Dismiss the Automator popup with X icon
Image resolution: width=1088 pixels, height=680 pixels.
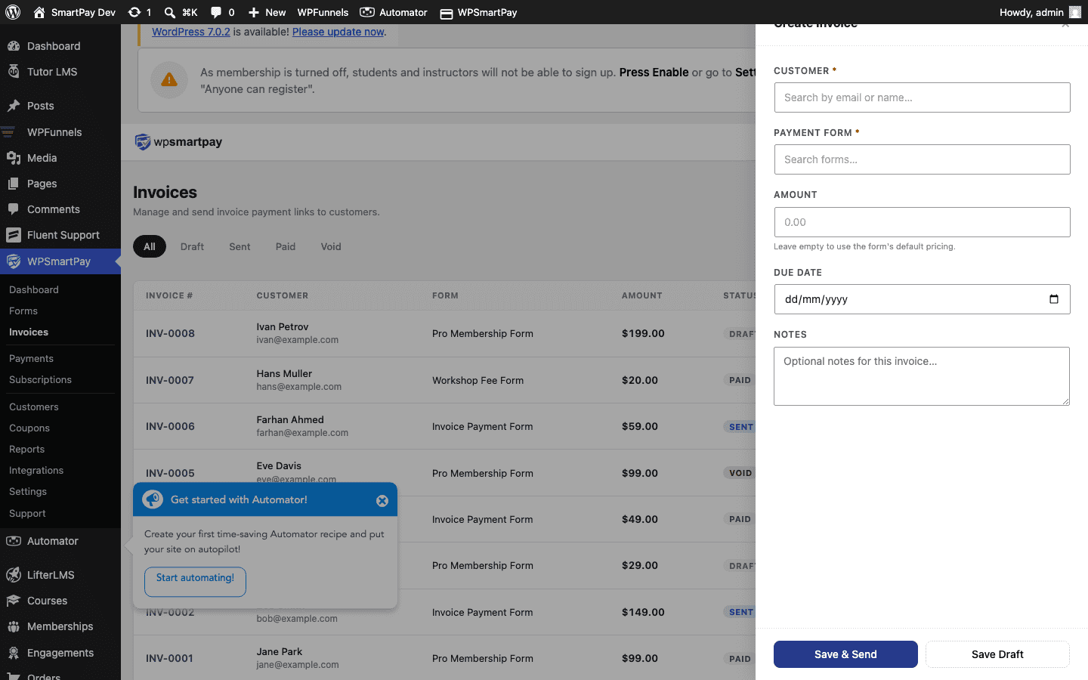click(x=382, y=501)
